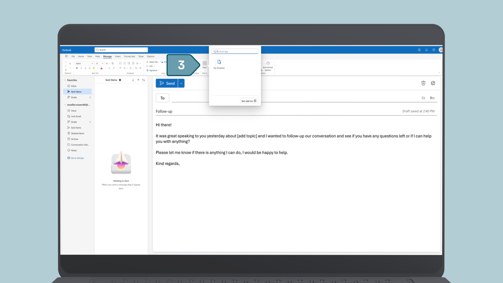Click the feedback icon next to the bell

(x=419, y=50)
